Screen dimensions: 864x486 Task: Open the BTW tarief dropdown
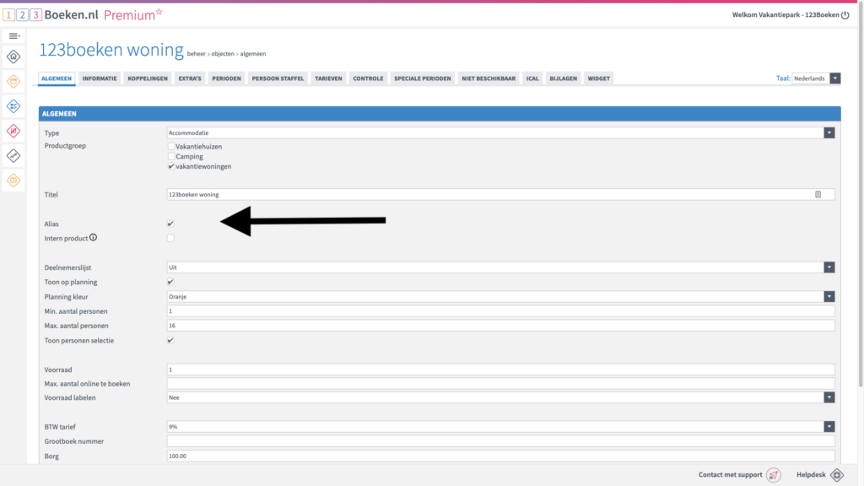(501, 426)
